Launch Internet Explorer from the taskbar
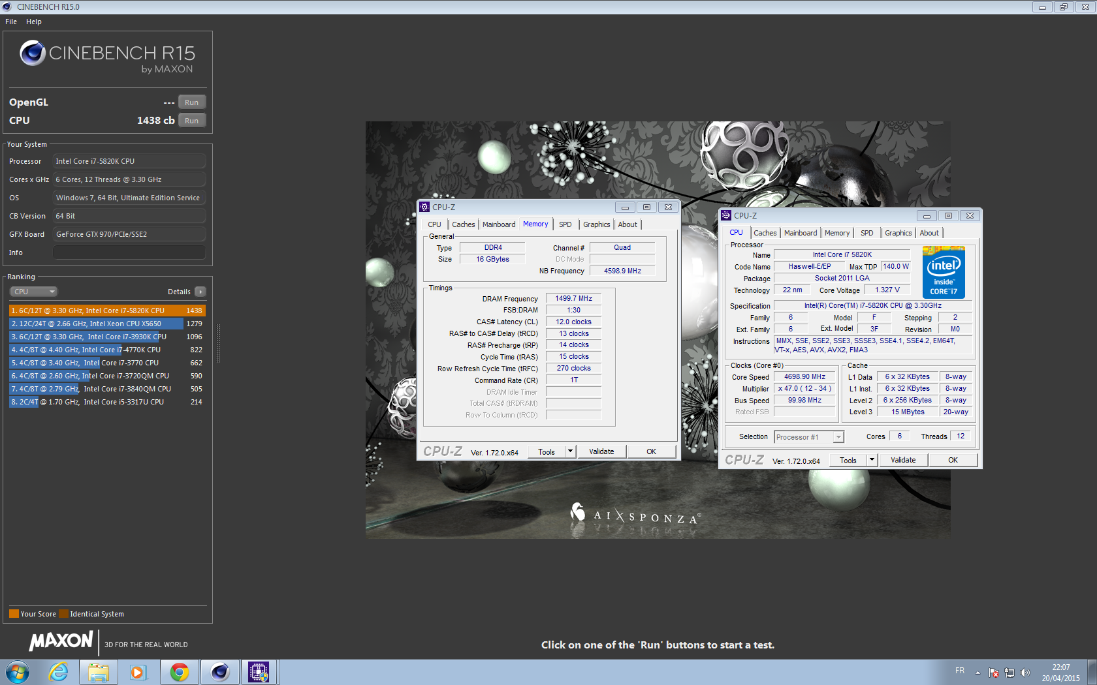 [x=59, y=672]
